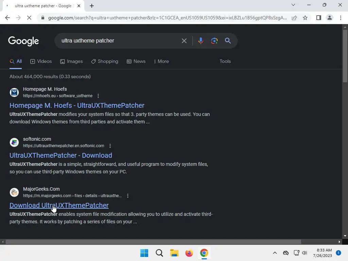This screenshot has width=348, height=261.
Task: Open Homepage M. Hoefs - UltraUXThemePatcher result
Action: (77, 105)
